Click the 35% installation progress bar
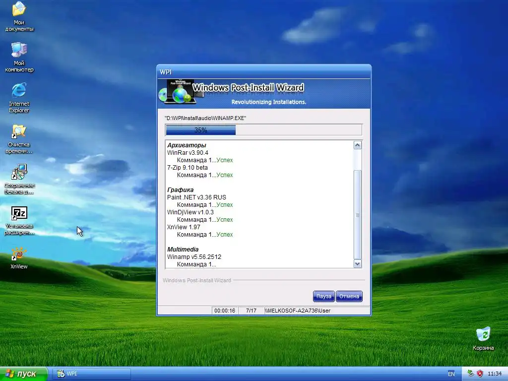Image resolution: width=508 pixels, height=381 pixels. (x=263, y=130)
